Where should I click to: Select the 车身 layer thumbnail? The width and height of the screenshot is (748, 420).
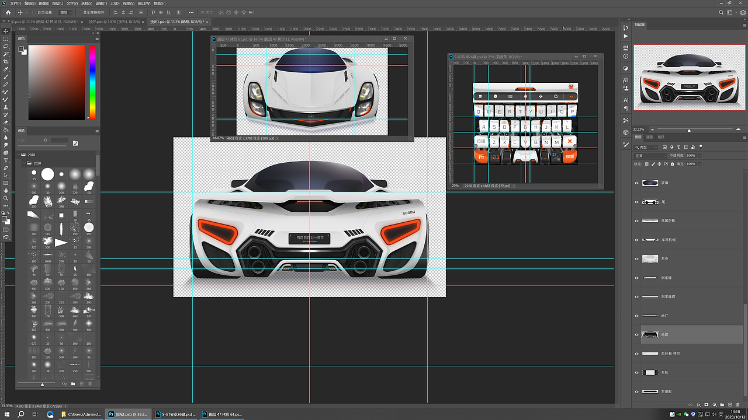650,258
